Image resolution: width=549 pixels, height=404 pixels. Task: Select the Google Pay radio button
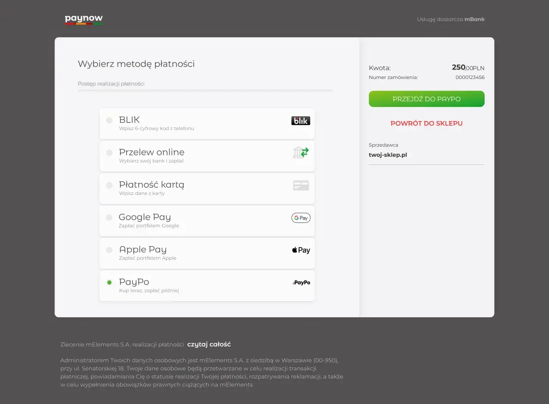(109, 218)
